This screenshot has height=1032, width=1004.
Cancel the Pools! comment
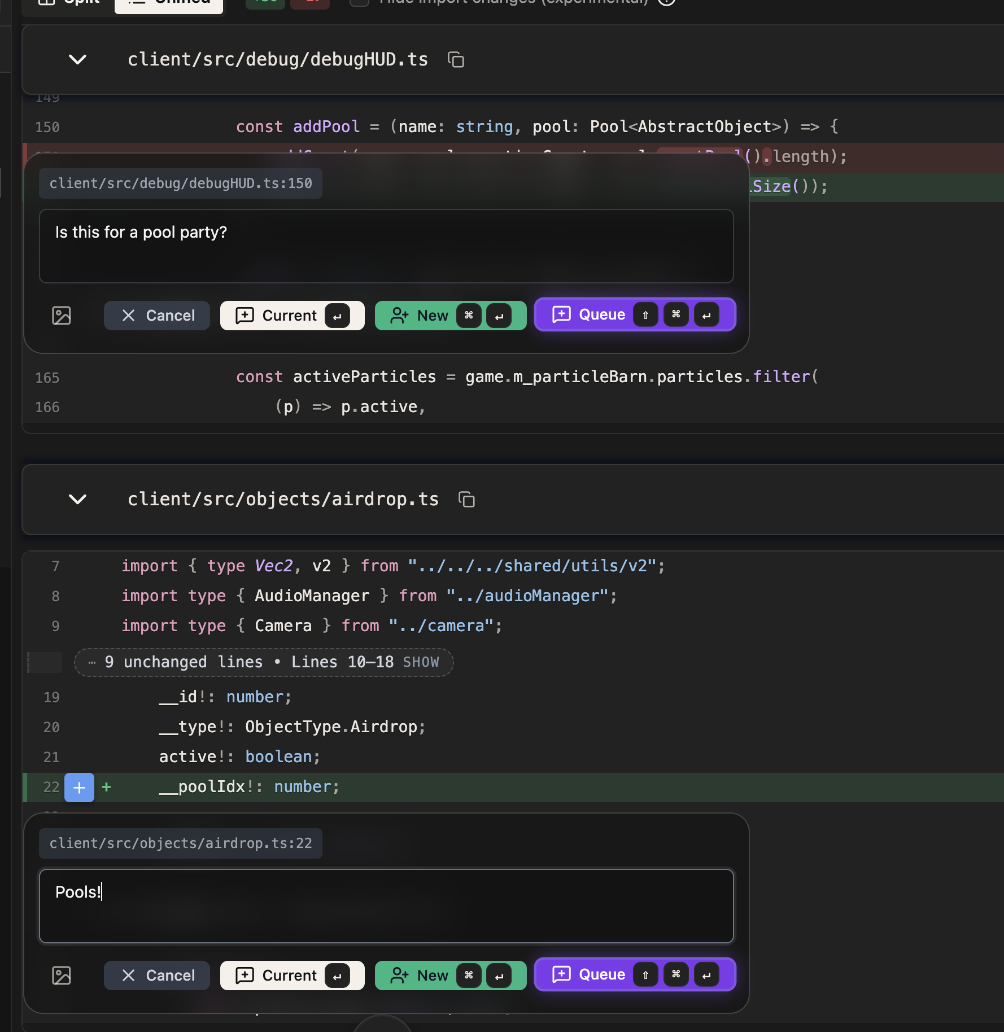[157, 976]
